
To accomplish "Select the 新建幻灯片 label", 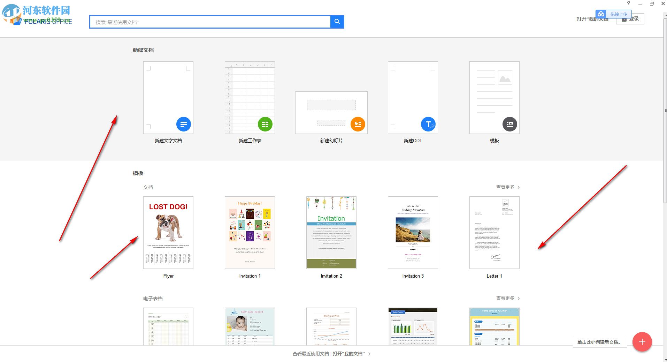I will [331, 141].
